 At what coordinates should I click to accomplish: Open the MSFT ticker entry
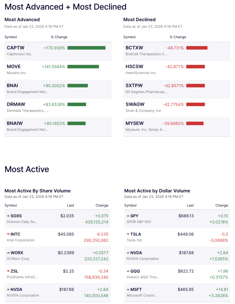136,290
